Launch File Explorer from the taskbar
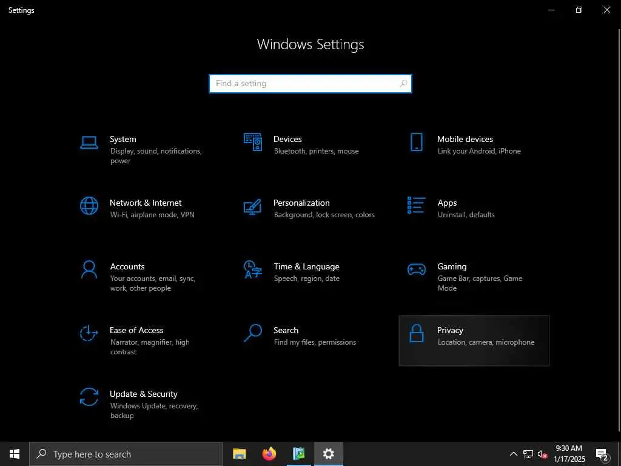Screen dimensions: 621x466 coord(239,454)
